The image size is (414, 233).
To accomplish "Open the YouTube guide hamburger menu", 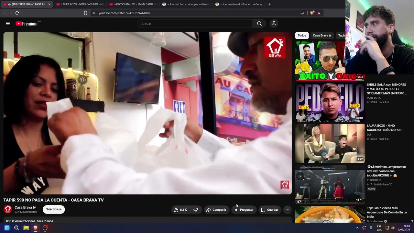I will click(x=8, y=23).
